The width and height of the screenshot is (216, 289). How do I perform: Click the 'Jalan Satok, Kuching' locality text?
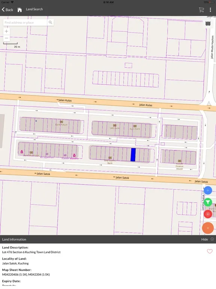(x=15, y=263)
